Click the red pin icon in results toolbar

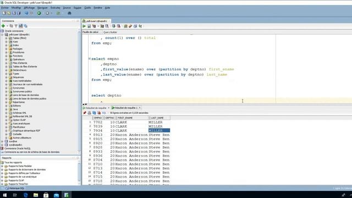[x=85, y=113]
